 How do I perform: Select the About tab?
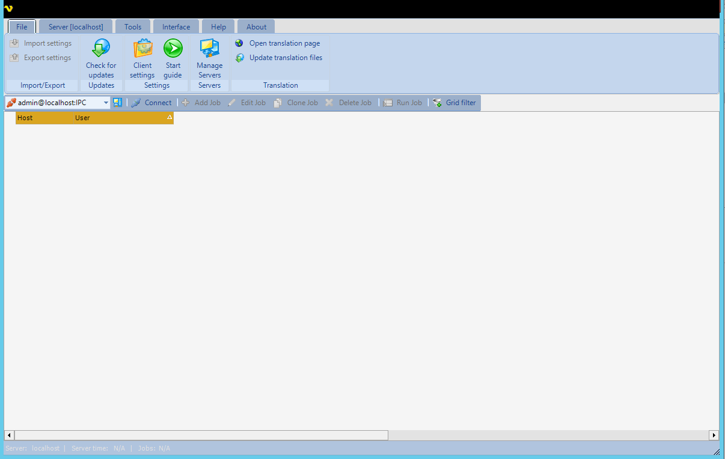pyautogui.click(x=256, y=27)
